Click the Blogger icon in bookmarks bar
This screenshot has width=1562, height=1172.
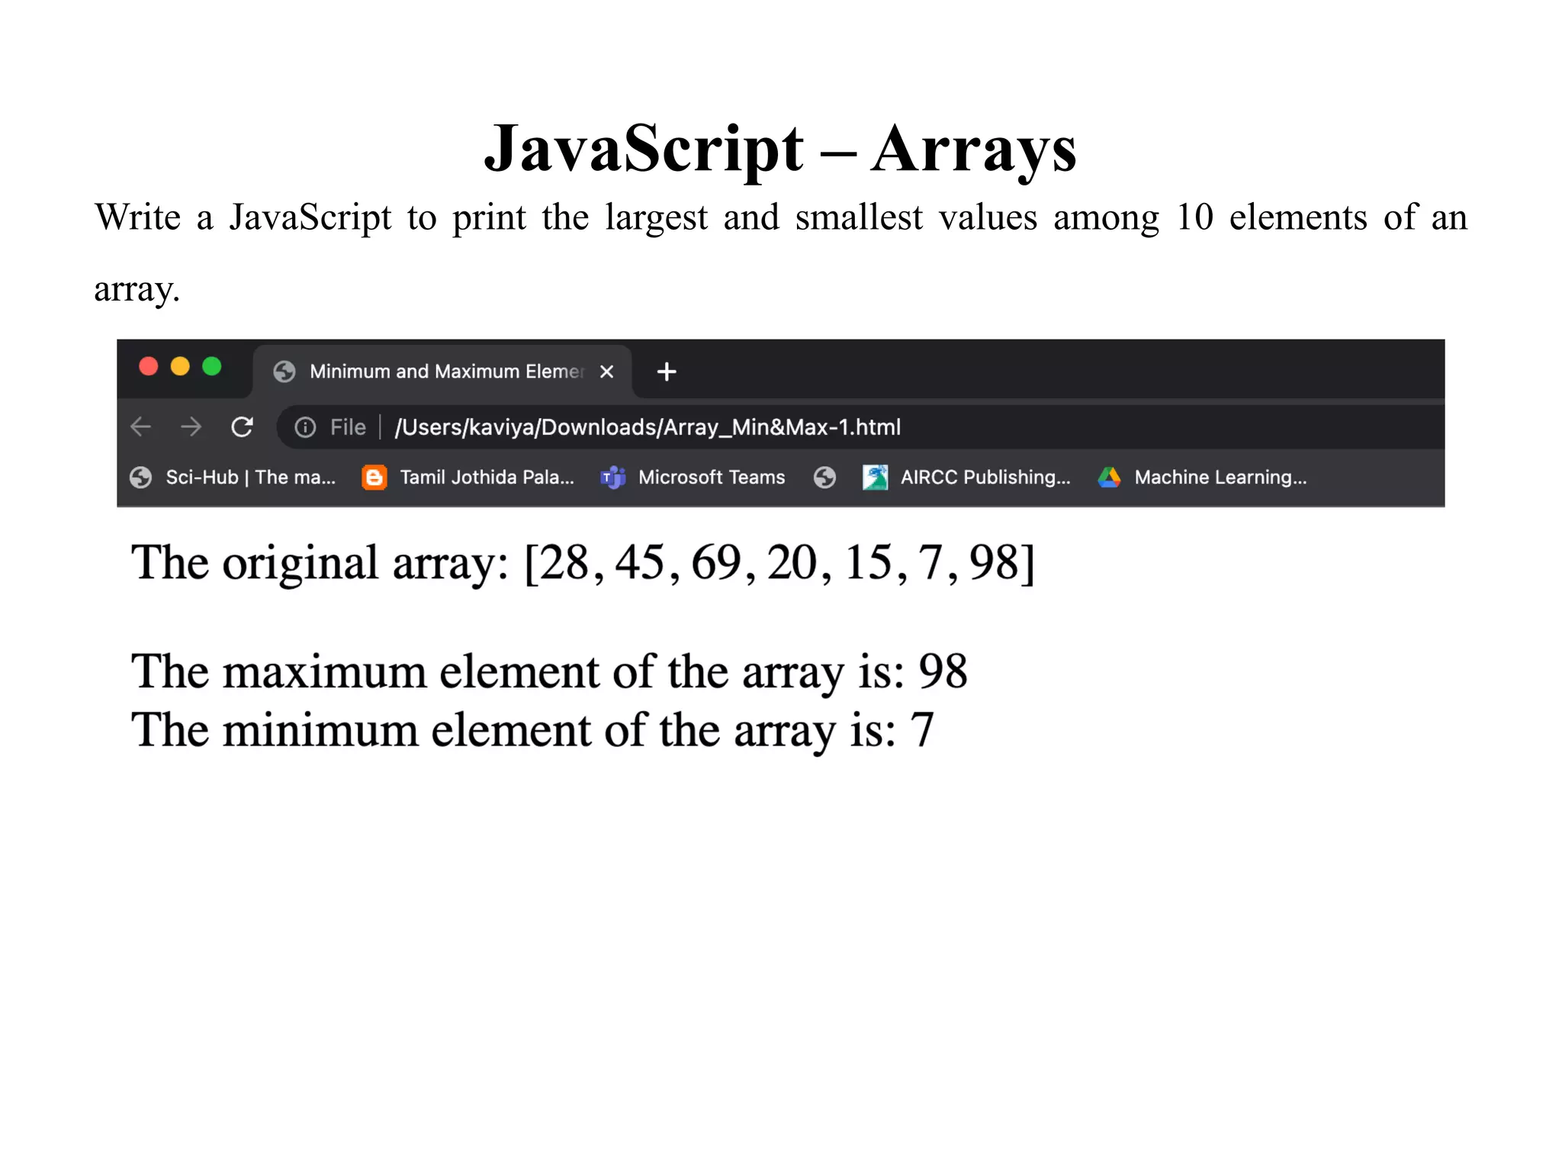coord(374,478)
